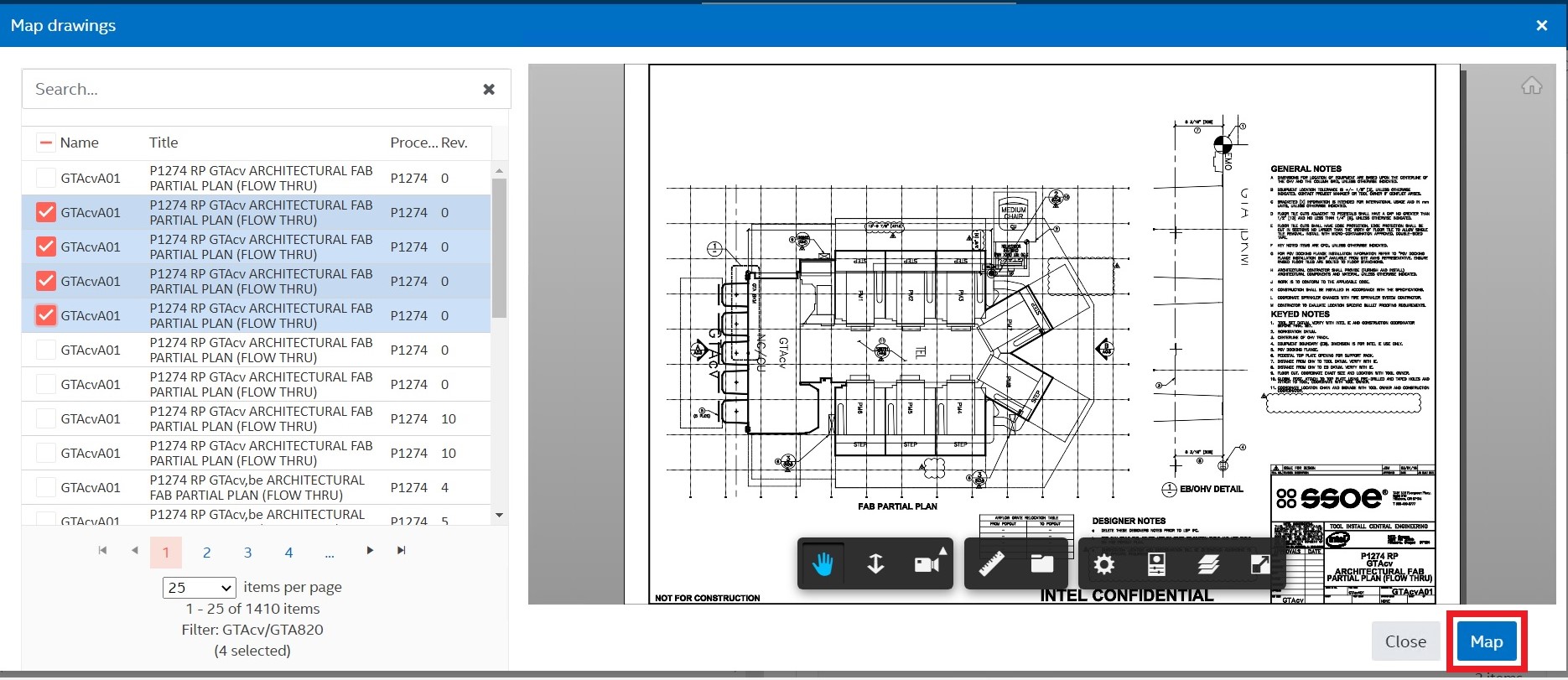Jump to the last page arrow

pos(402,551)
